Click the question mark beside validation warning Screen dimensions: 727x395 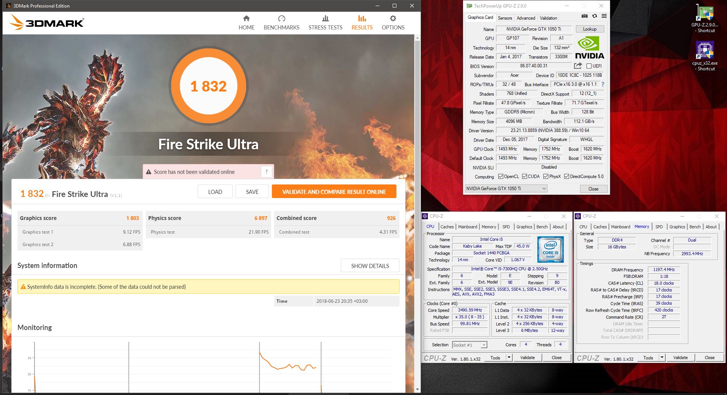point(267,172)
